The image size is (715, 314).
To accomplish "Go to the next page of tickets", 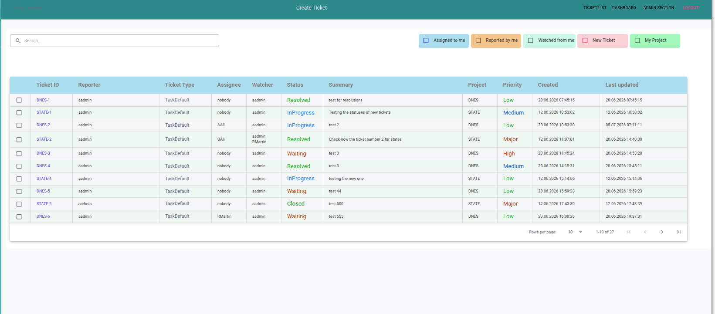I will [x=662, y=232].
